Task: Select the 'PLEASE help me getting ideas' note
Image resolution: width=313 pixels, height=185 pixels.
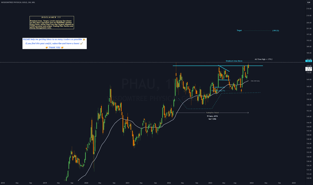Action: (x=54, y=43)
